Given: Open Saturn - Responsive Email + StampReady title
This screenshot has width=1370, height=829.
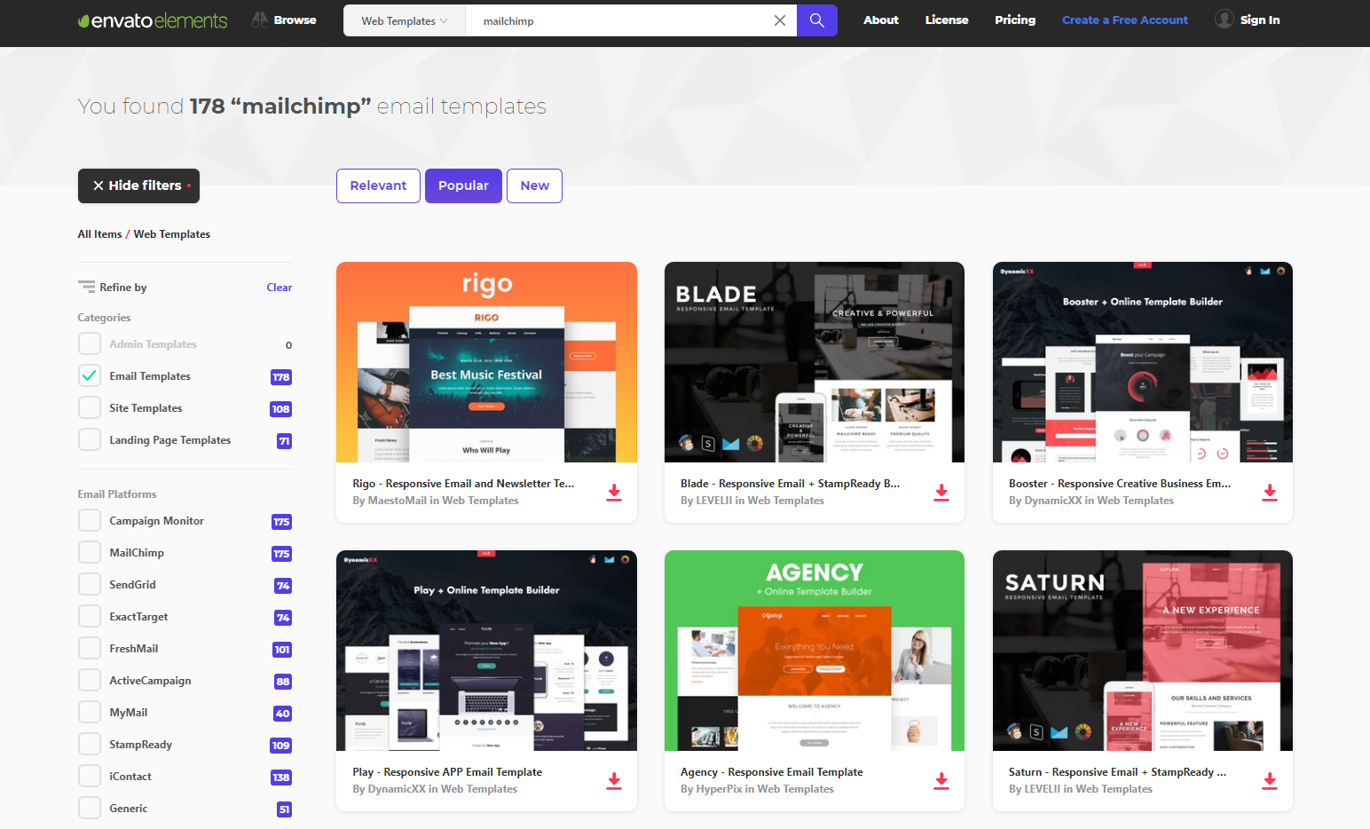Looking at the screenshot, I should (x=1117, y=772).
